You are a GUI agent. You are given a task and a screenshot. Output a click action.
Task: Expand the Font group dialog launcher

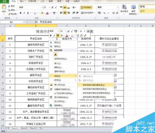coord(57,18)
